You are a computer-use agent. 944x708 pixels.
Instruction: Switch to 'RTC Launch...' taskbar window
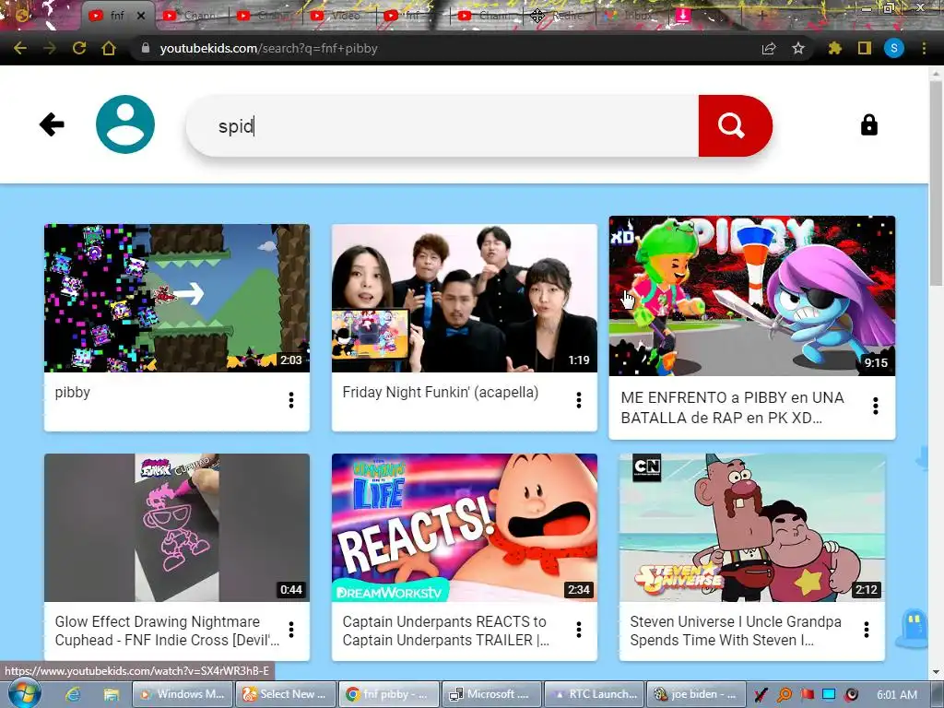click(595, 694)
